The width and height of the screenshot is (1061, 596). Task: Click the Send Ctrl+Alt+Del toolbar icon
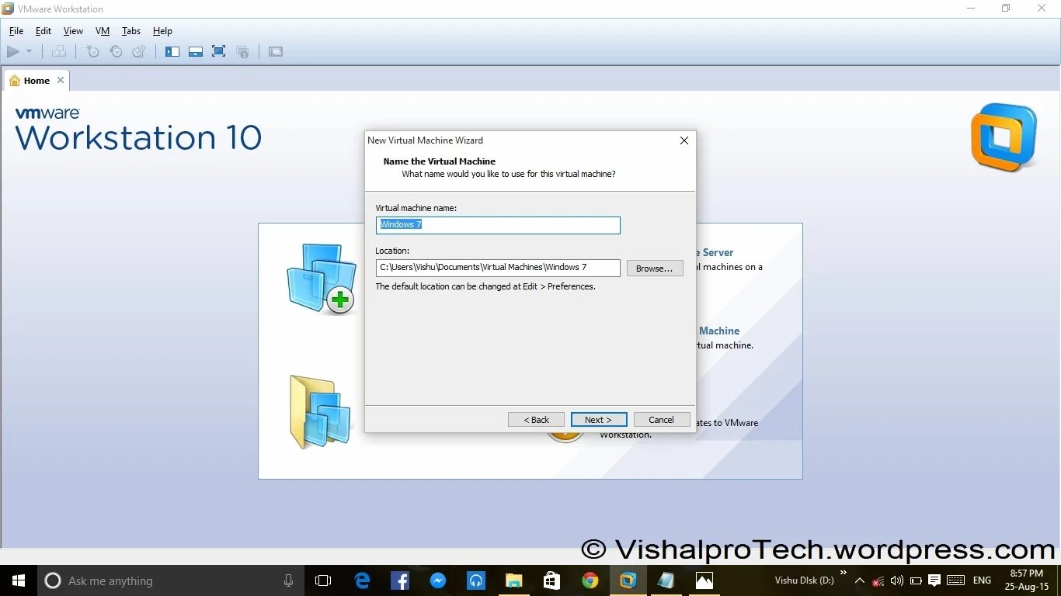[x=59, y=52]
